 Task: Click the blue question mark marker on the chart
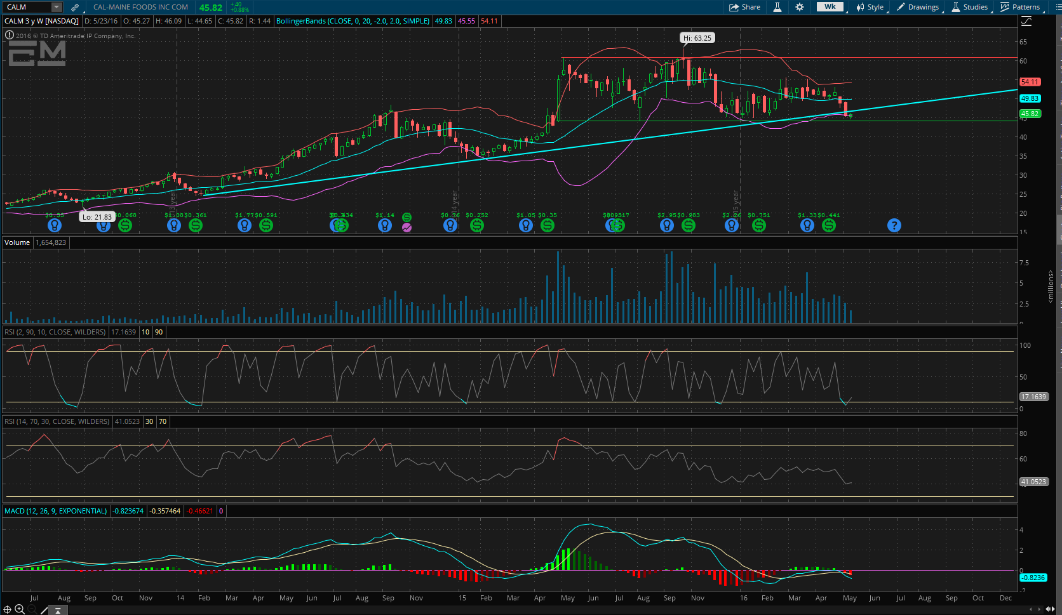[894, 225]
